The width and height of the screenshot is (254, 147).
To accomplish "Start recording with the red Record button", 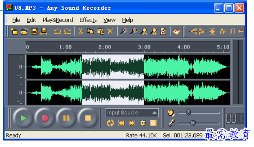I will [45, 118].
